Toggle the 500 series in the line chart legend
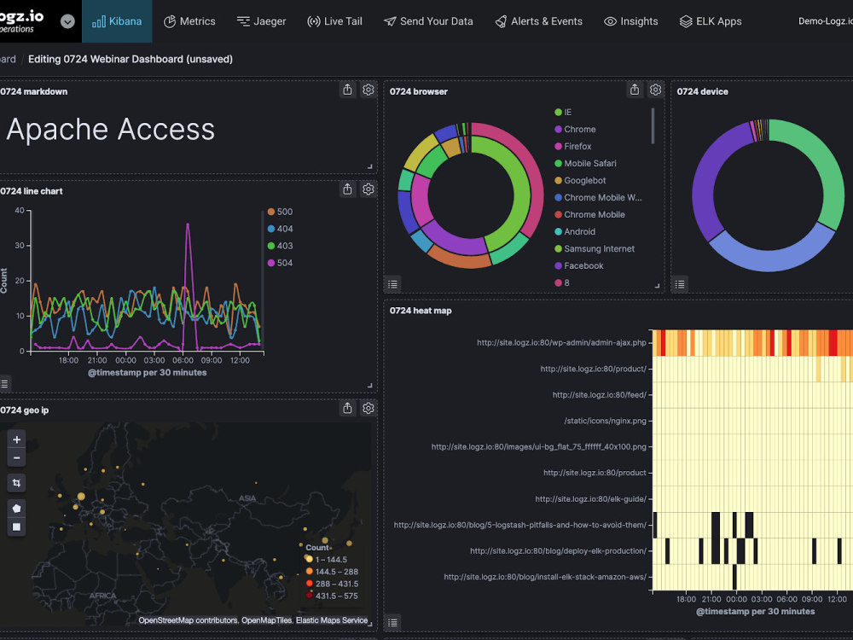 (x=282, y=211)
